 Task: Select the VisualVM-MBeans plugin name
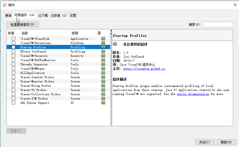coord(33,69)
